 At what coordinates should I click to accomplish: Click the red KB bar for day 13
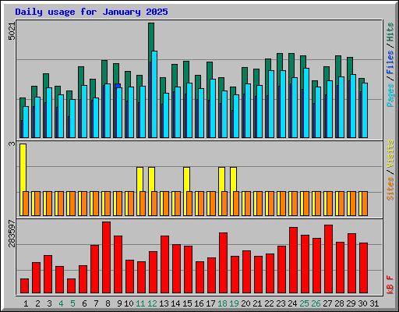[165, 264]
